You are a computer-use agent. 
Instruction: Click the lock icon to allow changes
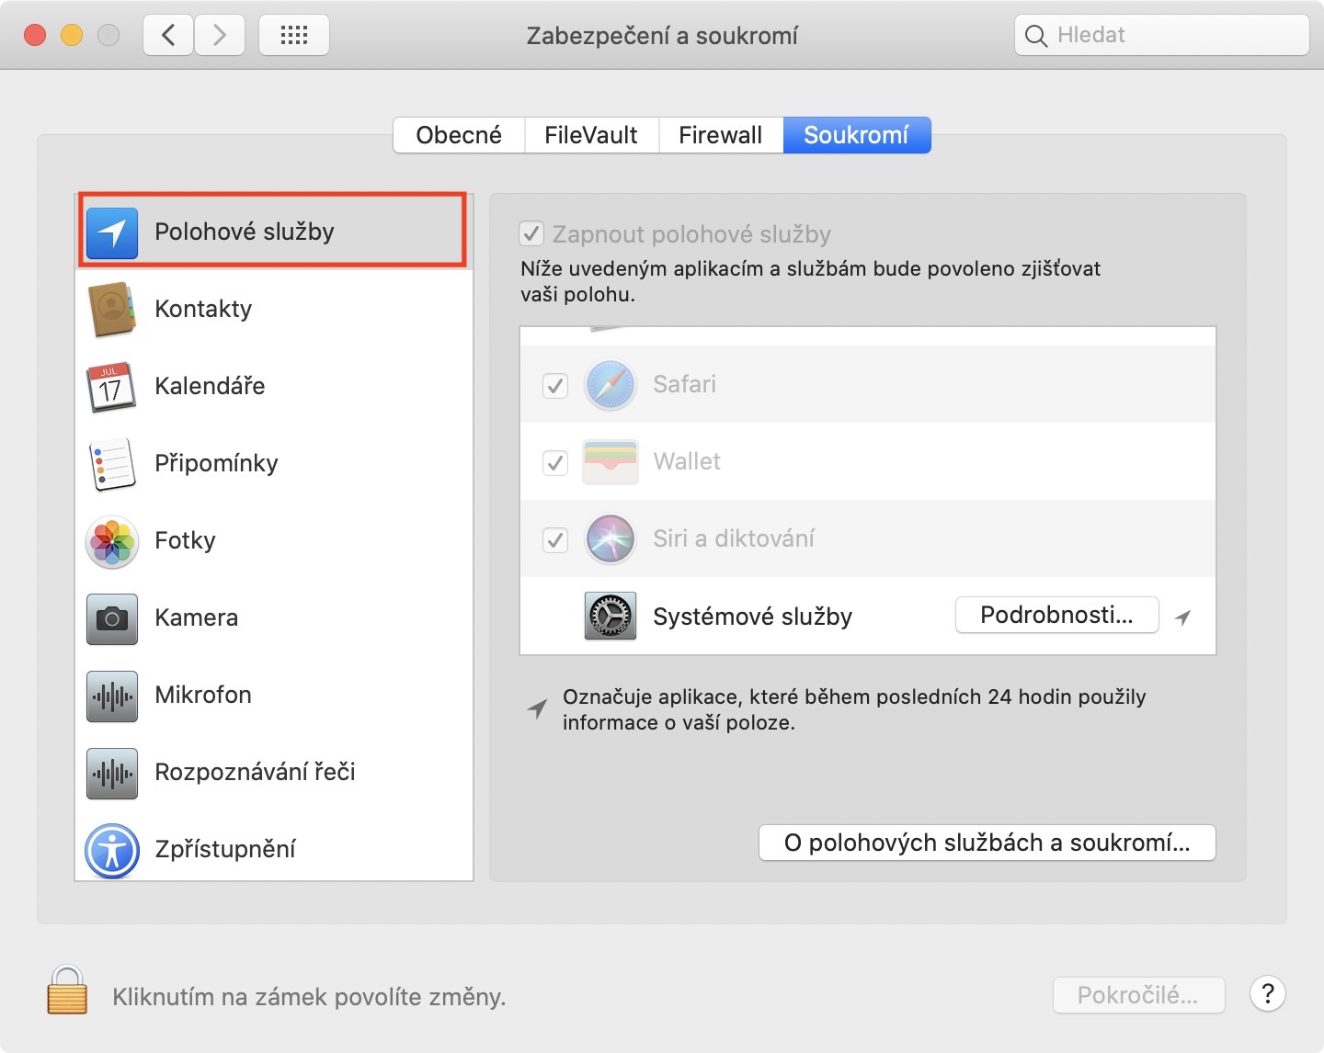(x=67, y=991)
